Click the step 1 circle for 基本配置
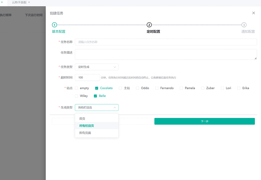Screen dimensions: 261x180 click(x=54, y=25)
